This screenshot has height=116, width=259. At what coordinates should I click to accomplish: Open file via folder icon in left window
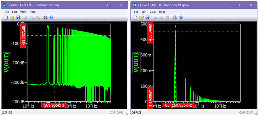tap(12, 17)
